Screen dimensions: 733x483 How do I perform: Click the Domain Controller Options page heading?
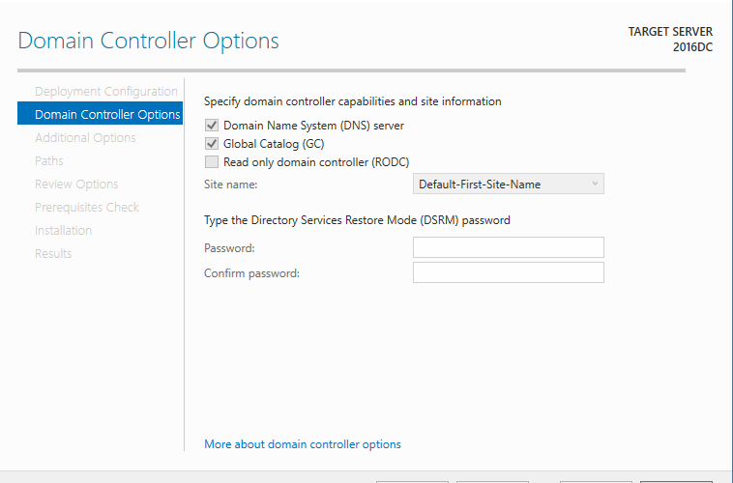pos(148,42)
